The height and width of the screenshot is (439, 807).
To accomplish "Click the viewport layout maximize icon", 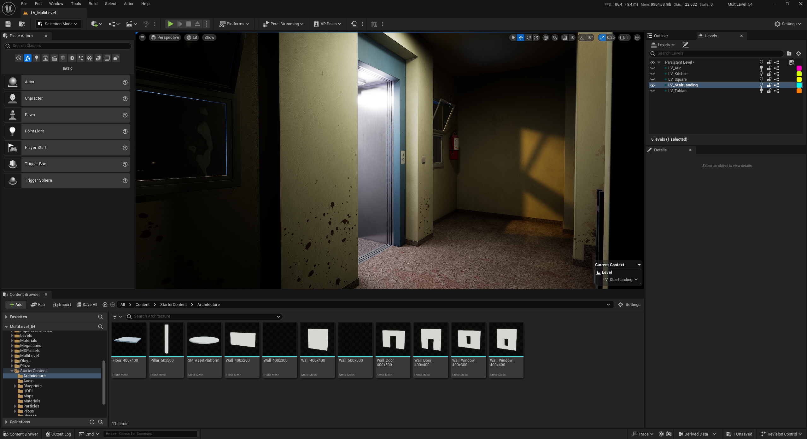I will [637, 38].
